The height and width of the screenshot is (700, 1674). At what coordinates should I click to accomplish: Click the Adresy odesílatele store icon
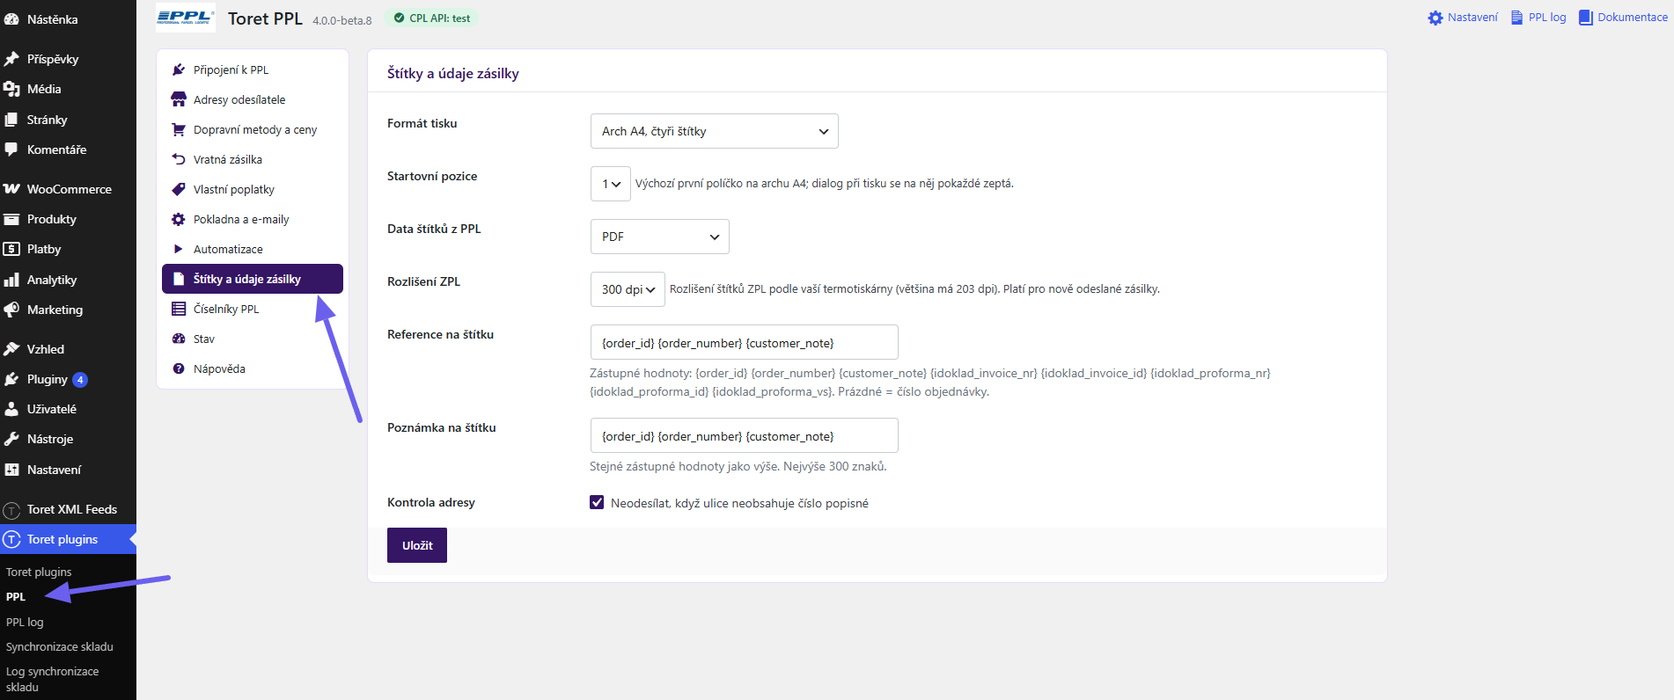179,99
